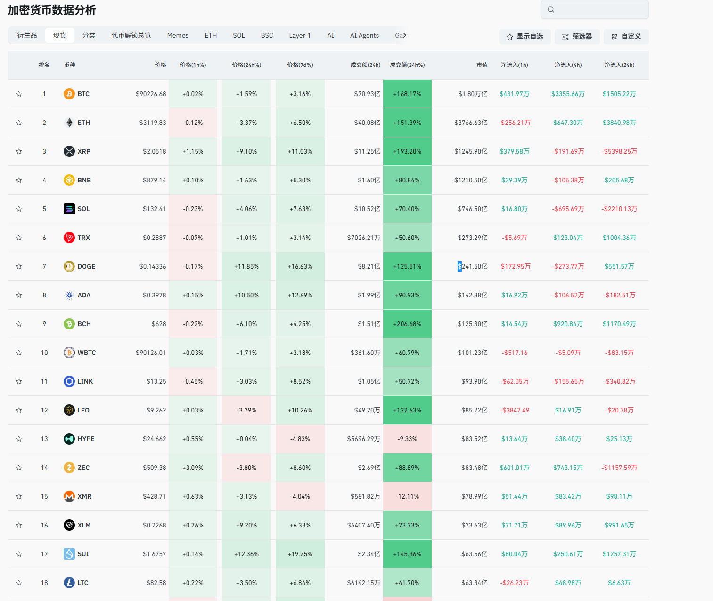The width and height of the screenshot is (713, 601).
Task: Open the 筛选器 filter panel
Action: pos(577,36)
